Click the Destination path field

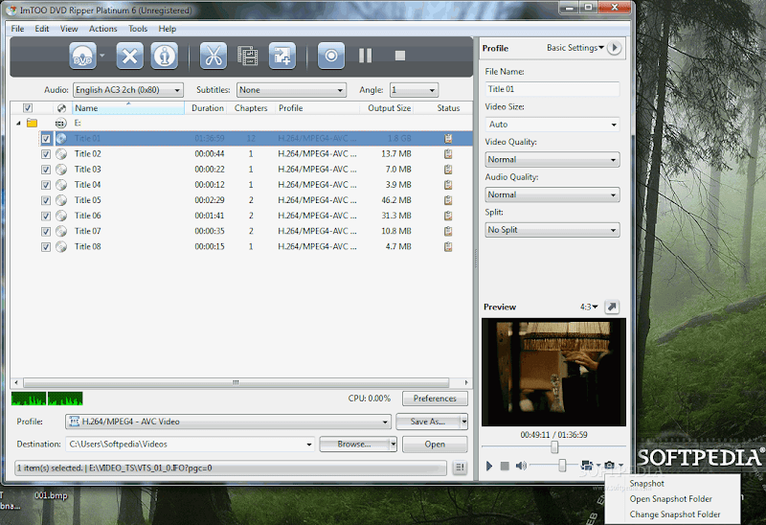[190, 445]
